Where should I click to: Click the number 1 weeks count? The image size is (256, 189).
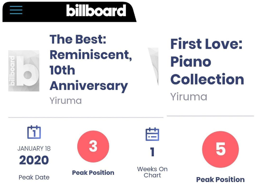coord(152,152)
